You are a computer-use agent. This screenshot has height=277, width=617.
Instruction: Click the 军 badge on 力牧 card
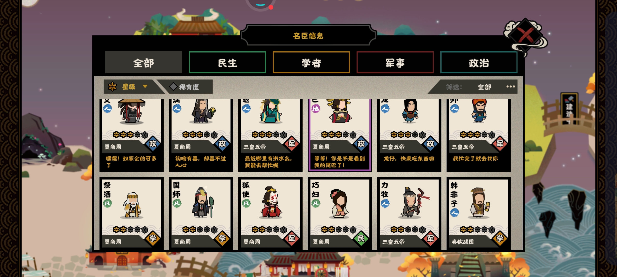431,239
